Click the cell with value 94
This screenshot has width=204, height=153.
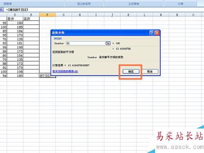3,76
